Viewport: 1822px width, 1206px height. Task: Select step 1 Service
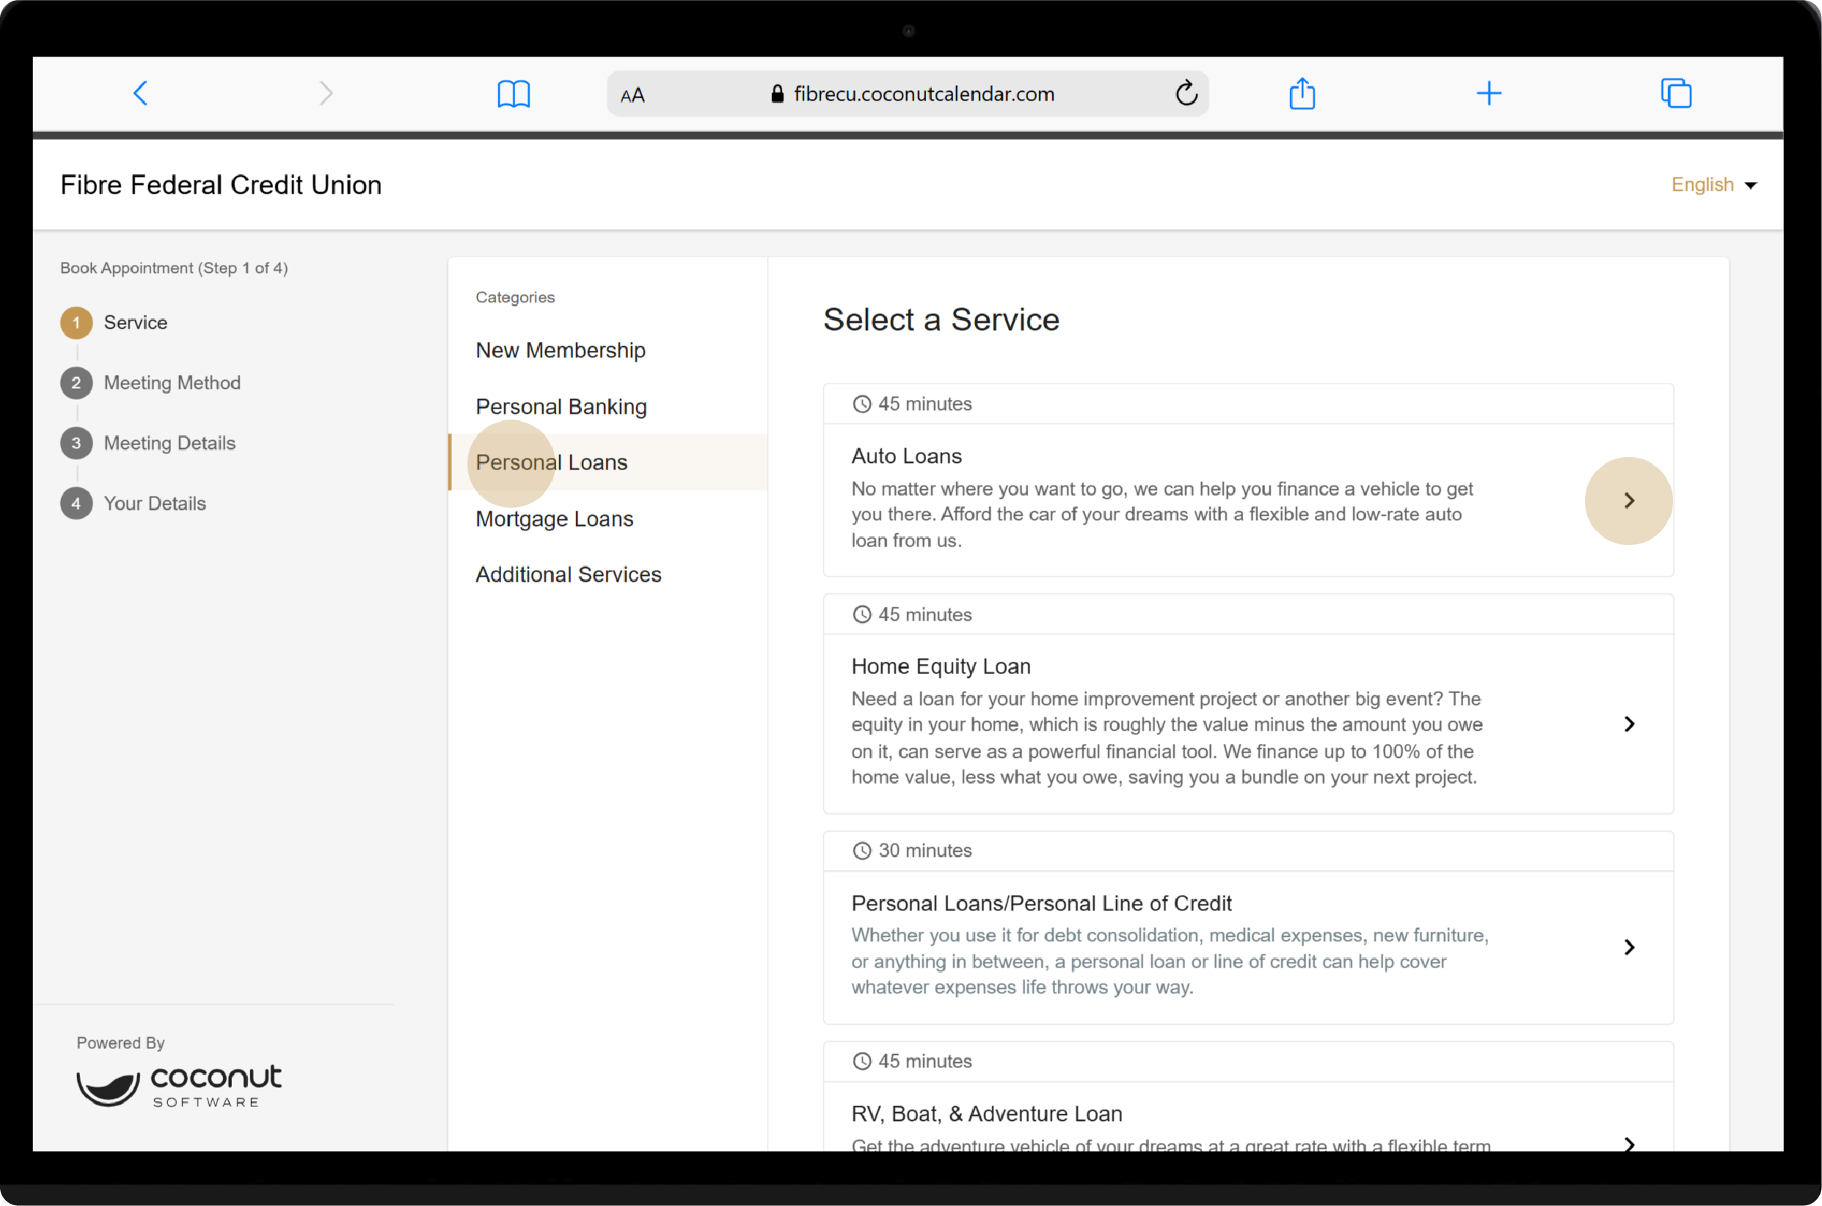tap(114, 322)
